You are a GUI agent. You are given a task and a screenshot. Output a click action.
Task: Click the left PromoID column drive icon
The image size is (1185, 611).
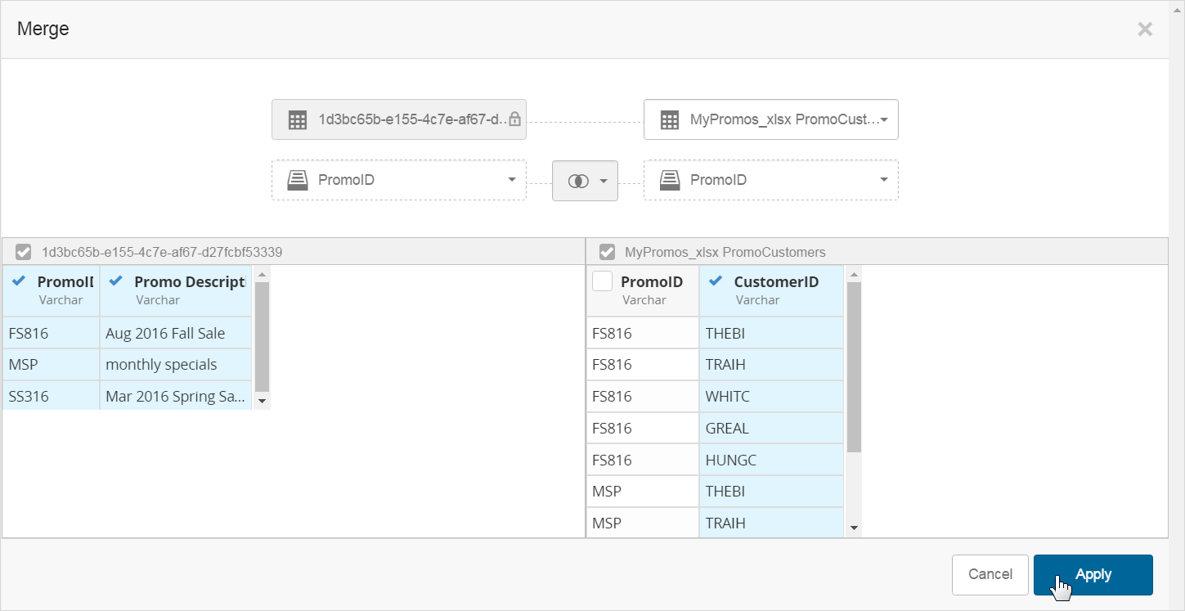click(x=298, y=180)
